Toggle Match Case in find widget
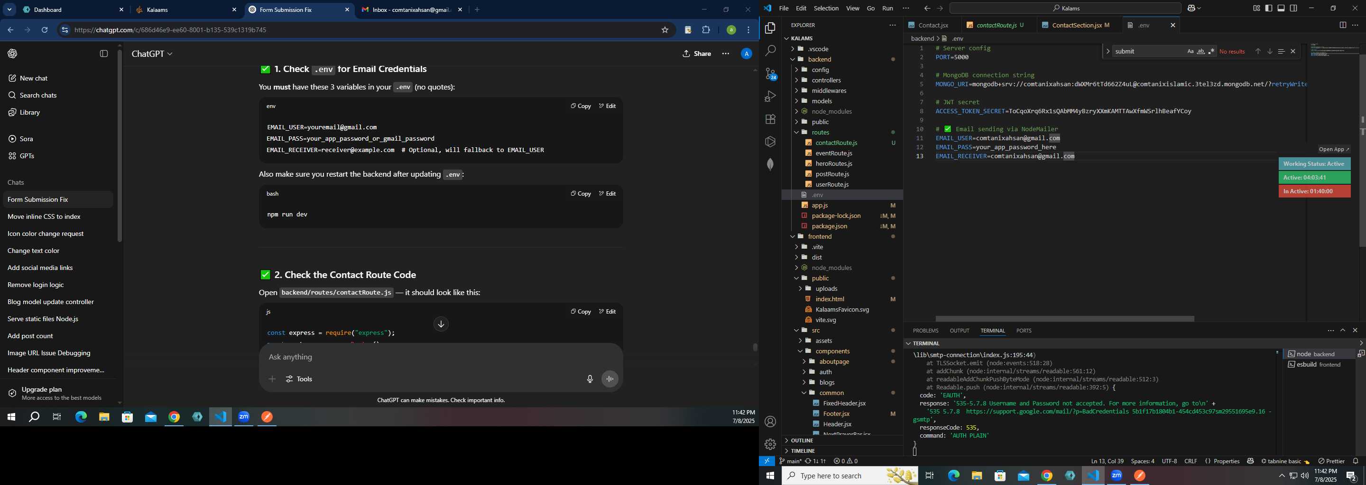Viewport: 1366px width, 485px height. [1190, 51]
